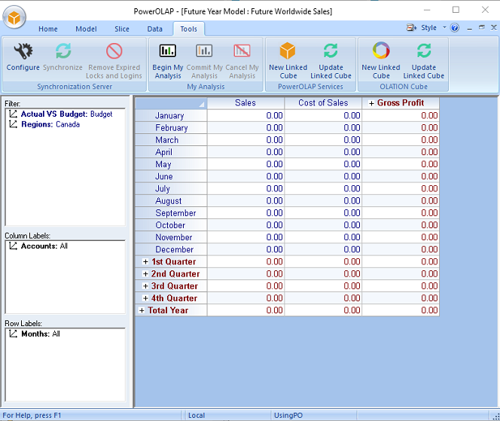Restore the inner document window

click(x=481, y=28)
